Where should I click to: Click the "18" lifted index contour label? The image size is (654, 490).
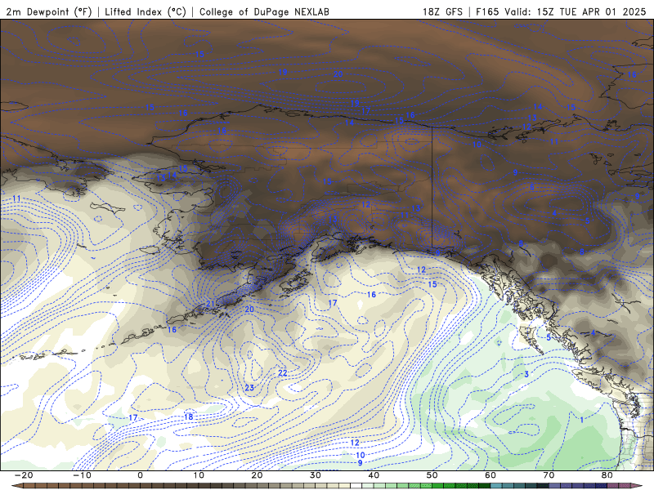pyautogui.click(x=189, y=417)
